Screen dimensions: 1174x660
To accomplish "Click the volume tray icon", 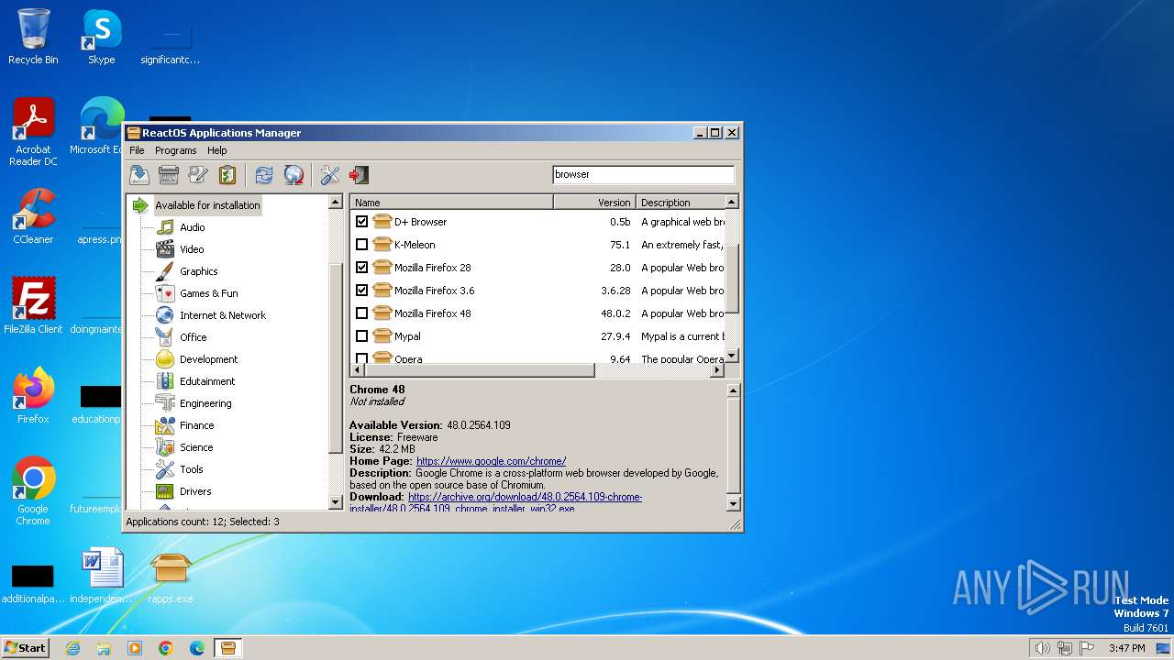I will [1043, 648].
